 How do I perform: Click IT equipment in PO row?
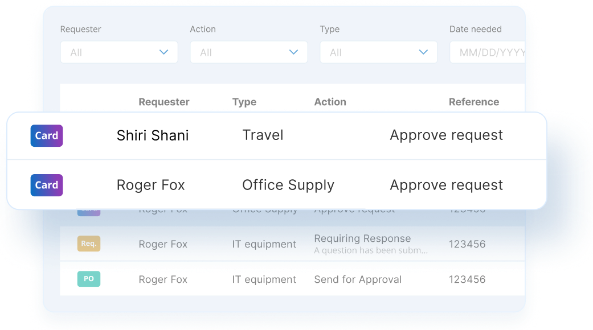(264, 279)
